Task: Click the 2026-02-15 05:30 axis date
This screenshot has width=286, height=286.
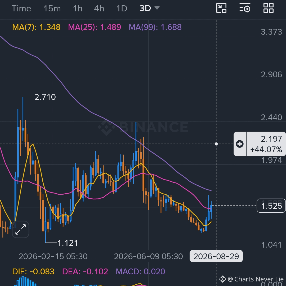Action: 53,256
